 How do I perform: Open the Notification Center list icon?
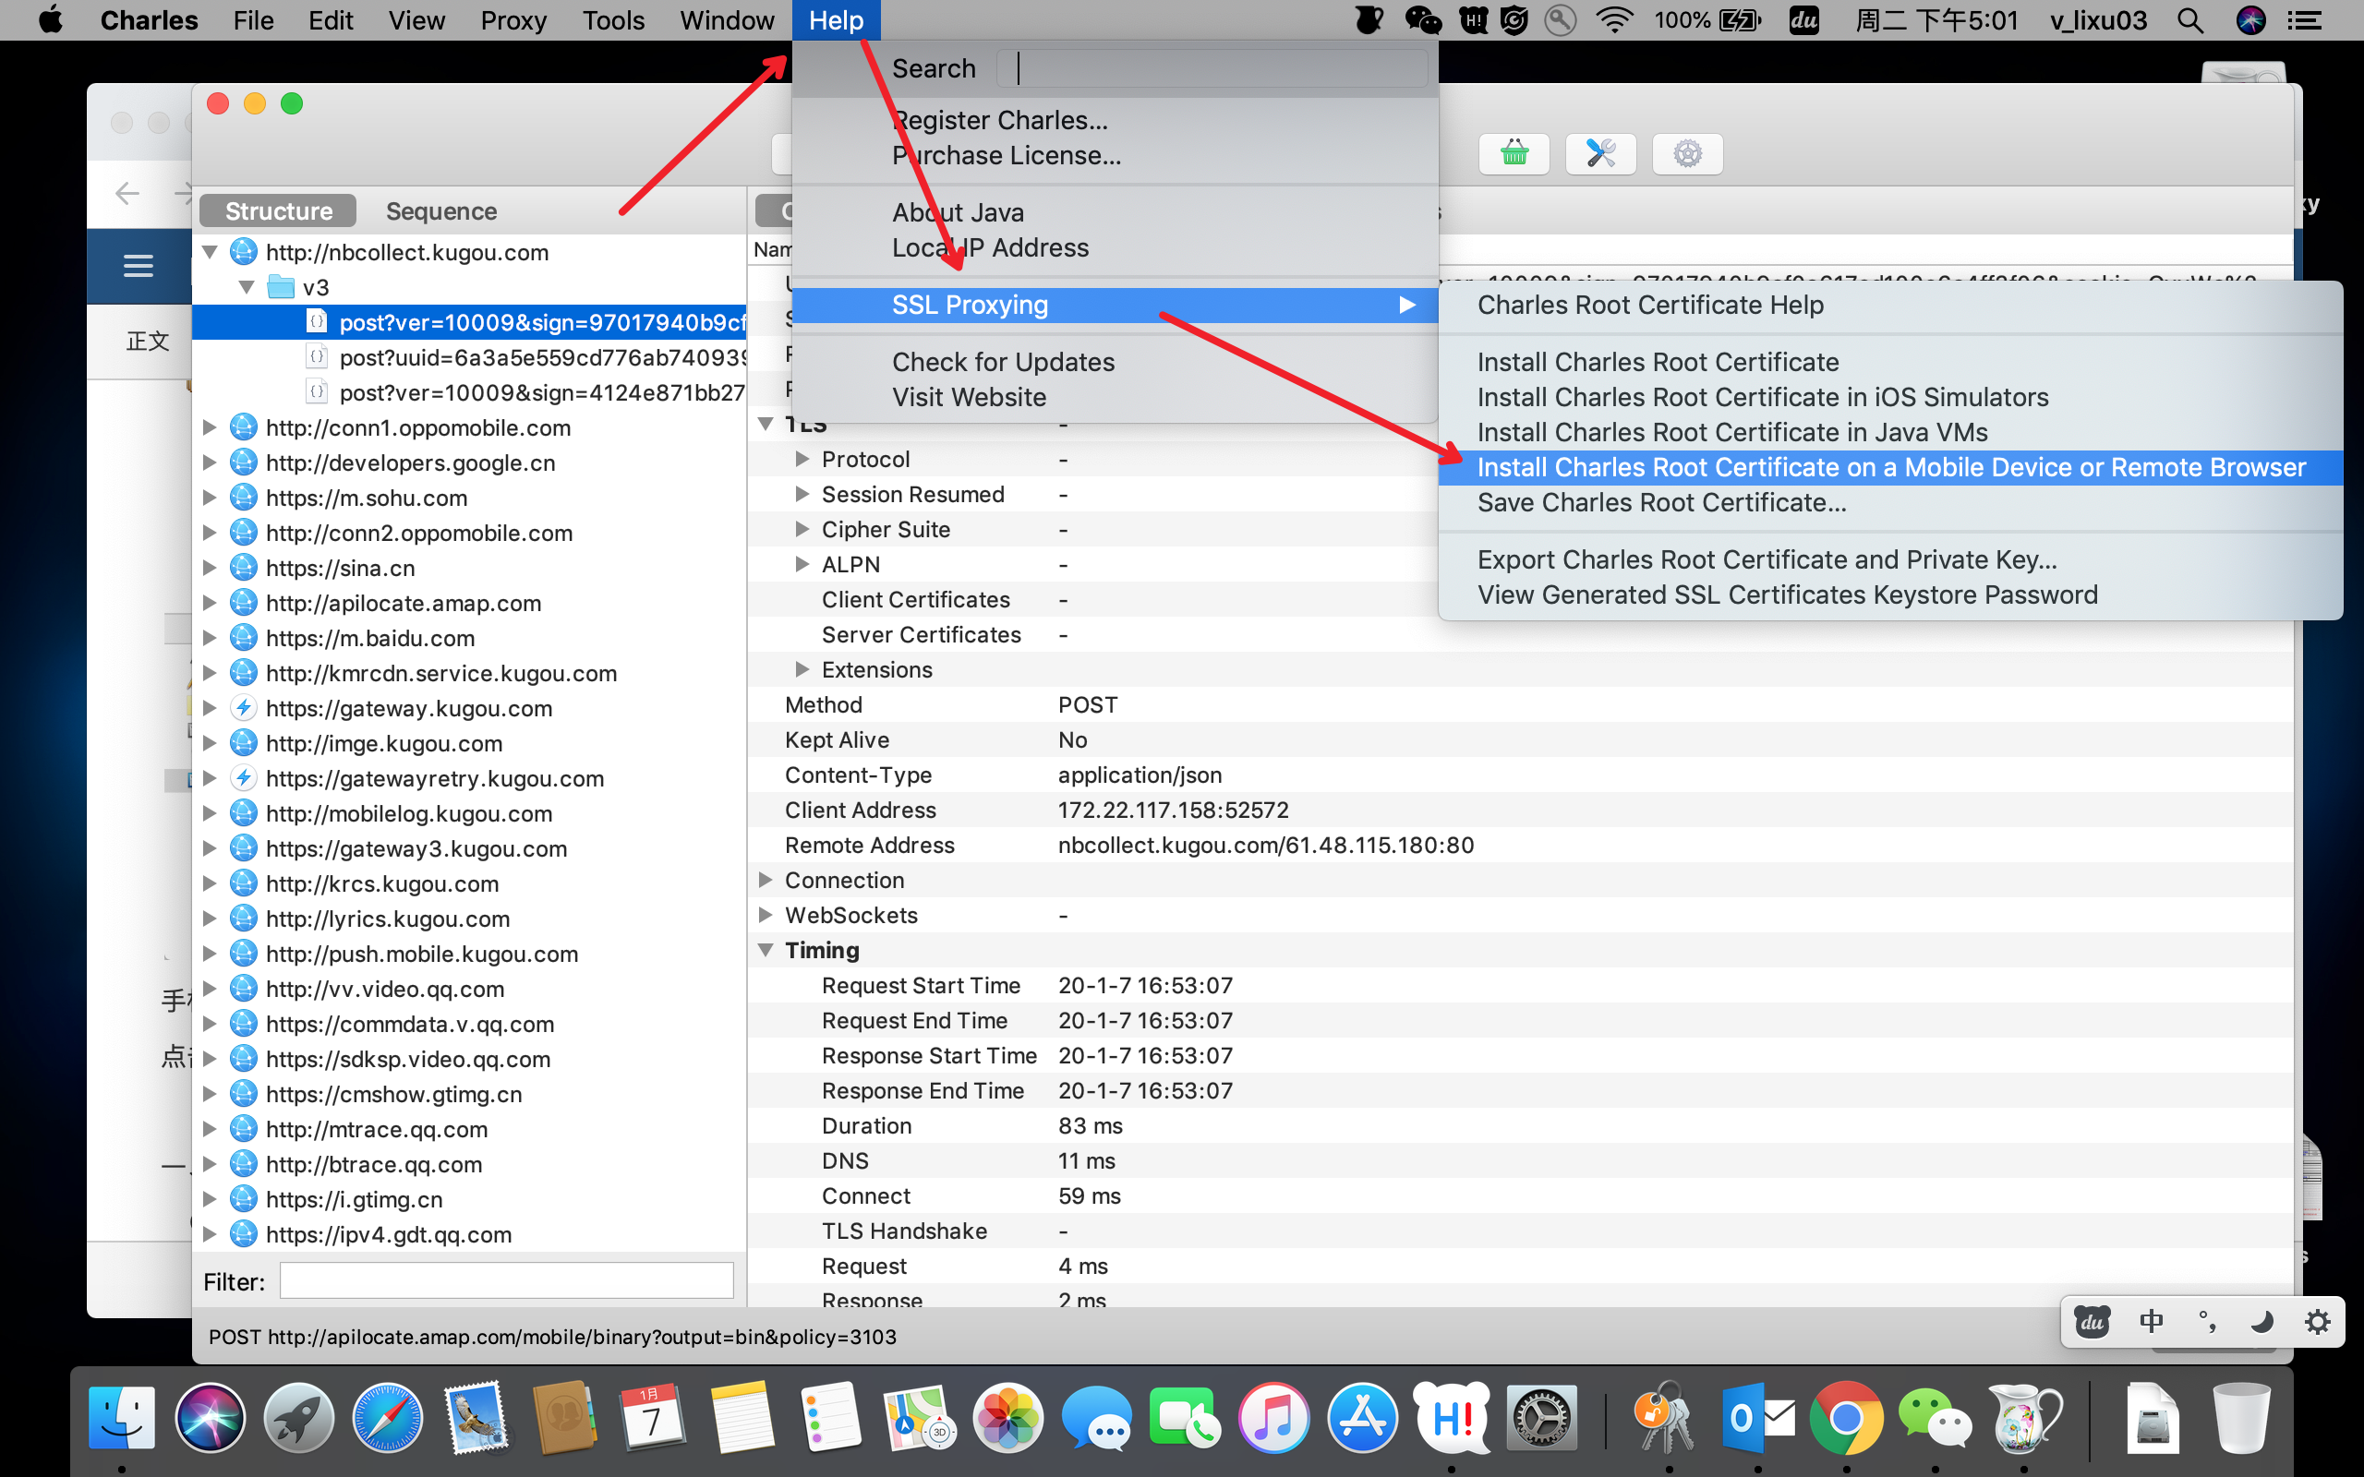pyautogui.click(x=2306, y=20)
